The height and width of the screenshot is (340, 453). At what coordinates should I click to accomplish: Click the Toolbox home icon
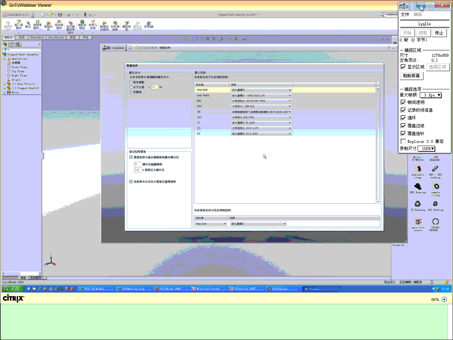pyautogui.click(x=137, y=48)
